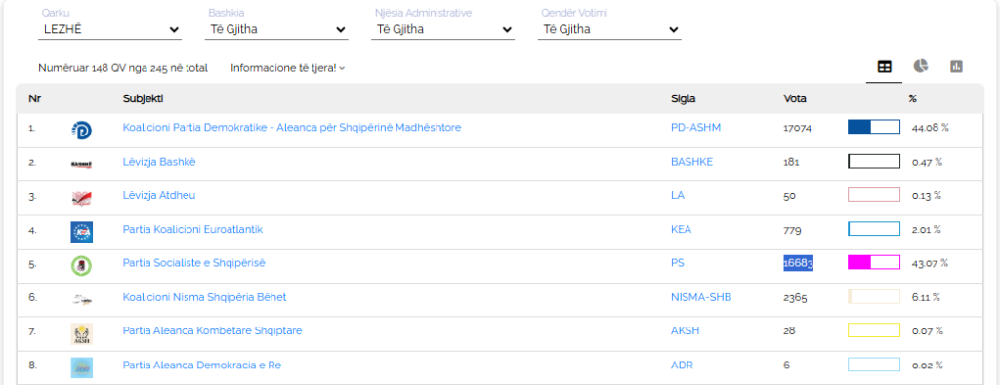Open Partia Socialiste e Shqipërisë link
1000x385 pixels.
click(x=194, y=263)
